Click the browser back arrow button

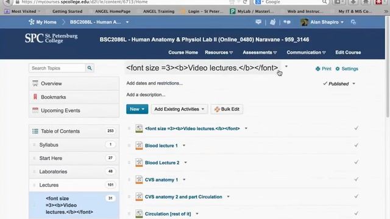pyautogui.click(x=8, y=2)
